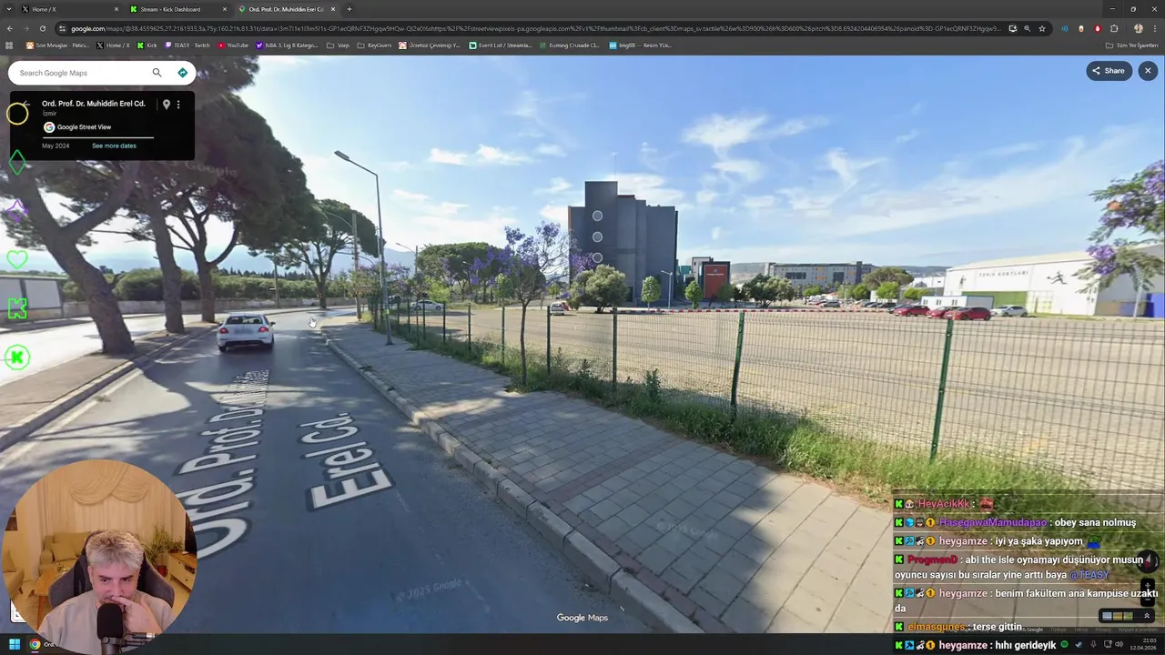The height and width of the screenshot is (655, 1165).
Task: Close Street View with the X button
Action: pyautogui.click(x=1148, y=71)
